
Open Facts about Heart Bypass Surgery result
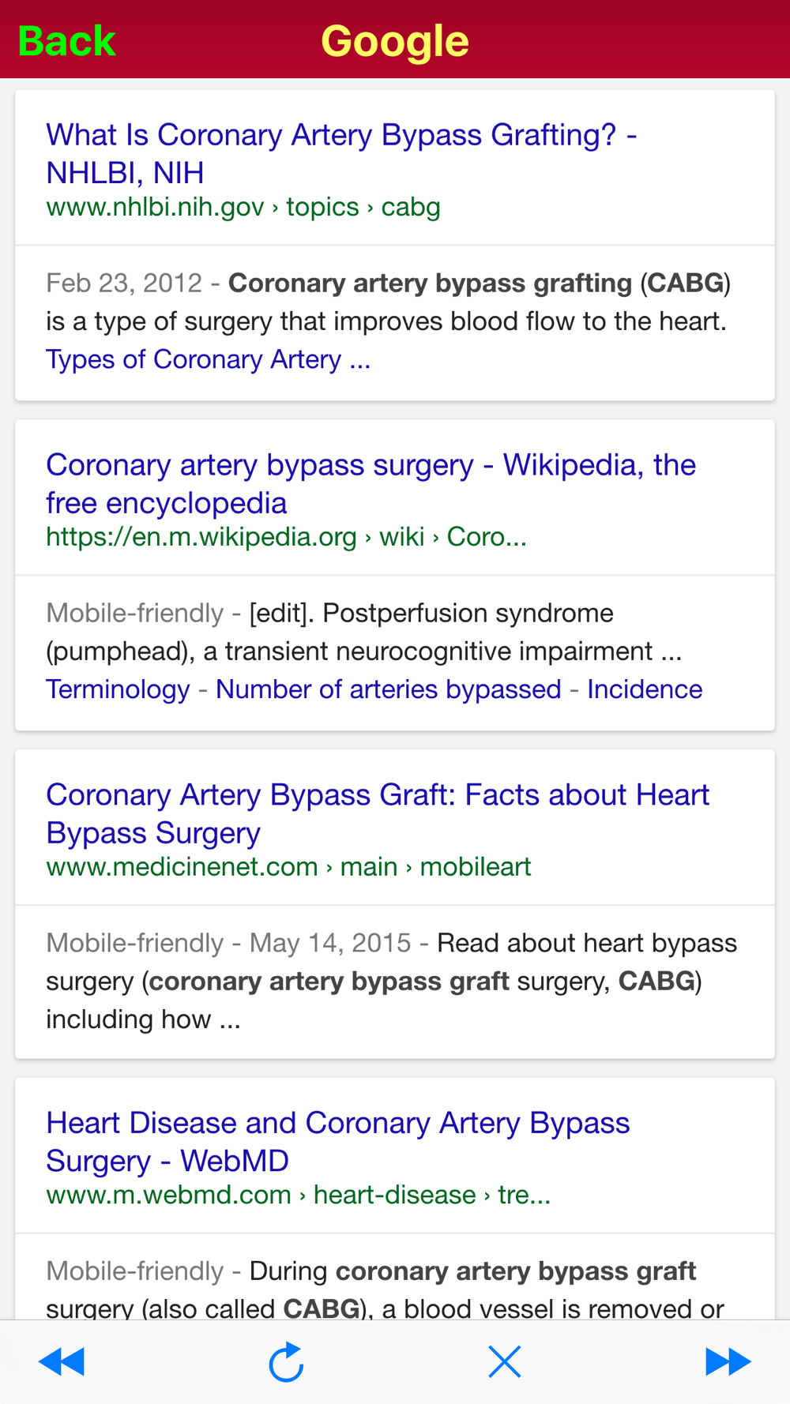(x=378, y=813)
